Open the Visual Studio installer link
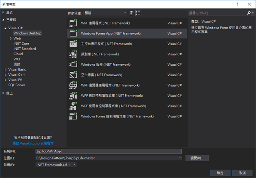This screenshot has width=256, height=178. (x=33, y=143)
